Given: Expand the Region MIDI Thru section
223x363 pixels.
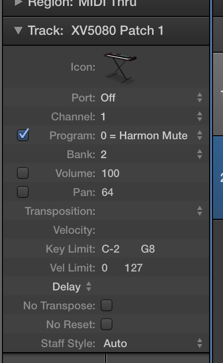Looking at the screenshot, I should (x=18, y=3).
